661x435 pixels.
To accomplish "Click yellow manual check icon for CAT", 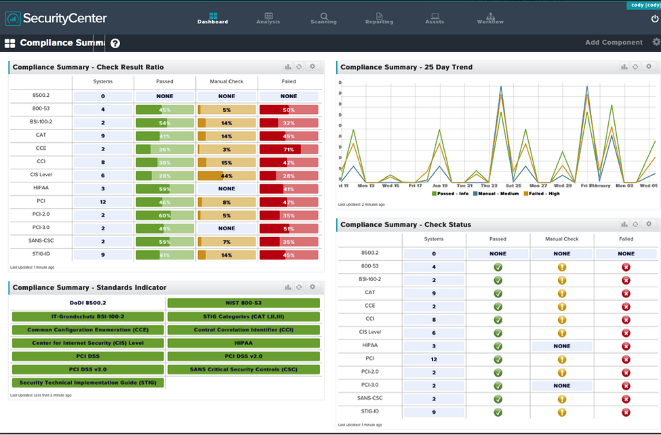I will pyautogui.click(x=562, y=293).
